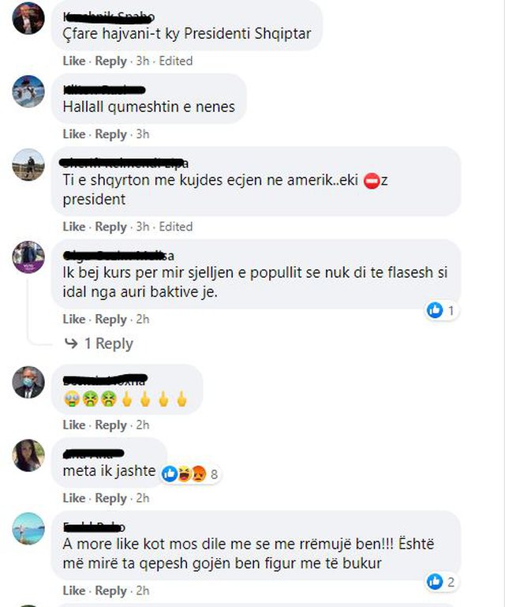Image resolution: width=505 pixels, height=607 pixels.
Task: Open profile photo beside 'Hallall qumeshtin e nenes'
Action: [28, 92]
